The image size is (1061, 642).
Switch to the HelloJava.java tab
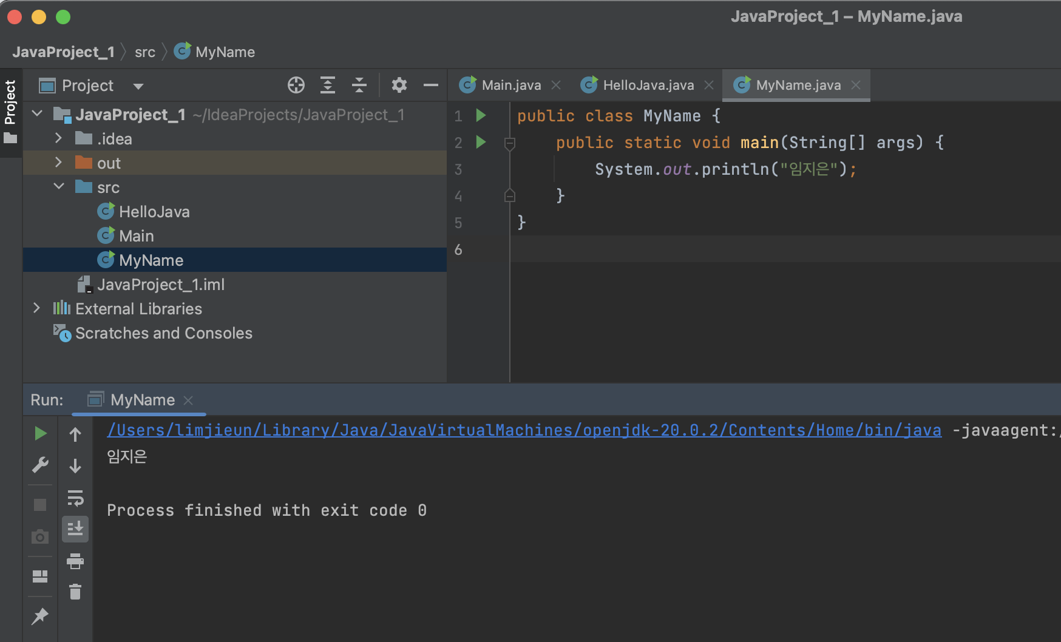[648, 86]
